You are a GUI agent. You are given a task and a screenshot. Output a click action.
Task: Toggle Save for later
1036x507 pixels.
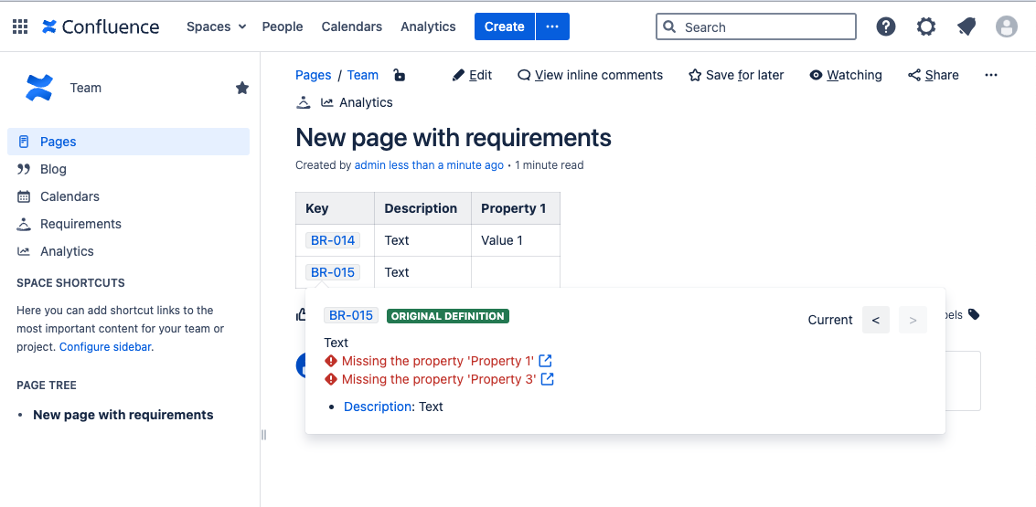[x=735, y=75]
